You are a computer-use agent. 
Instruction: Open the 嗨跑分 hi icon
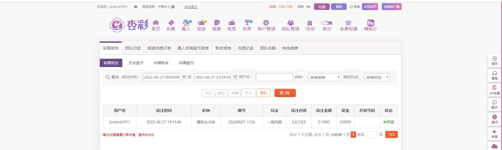(371, 23)
